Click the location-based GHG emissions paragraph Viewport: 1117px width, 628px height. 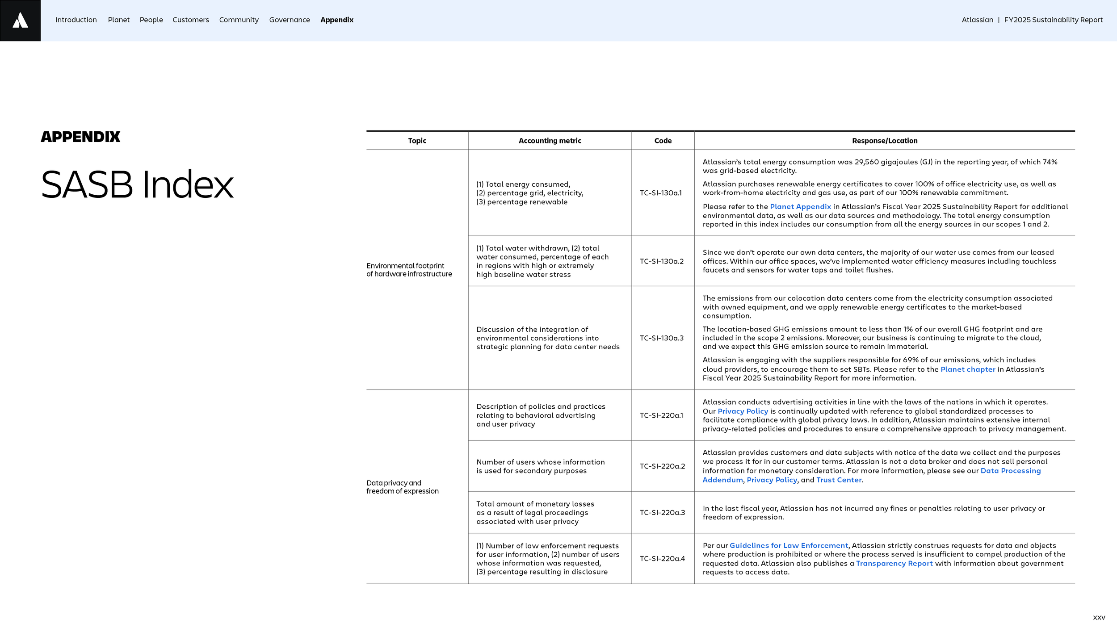tap(872, 338)
